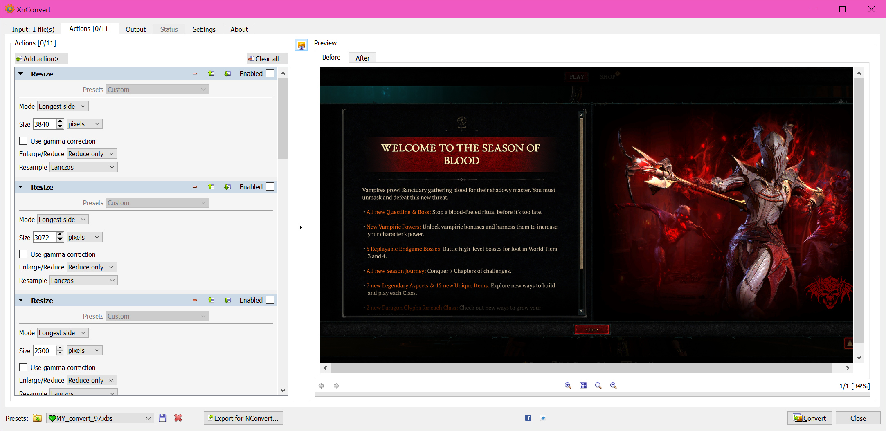
Task: Open the Facebook share icon
Action: pos(528,418)
